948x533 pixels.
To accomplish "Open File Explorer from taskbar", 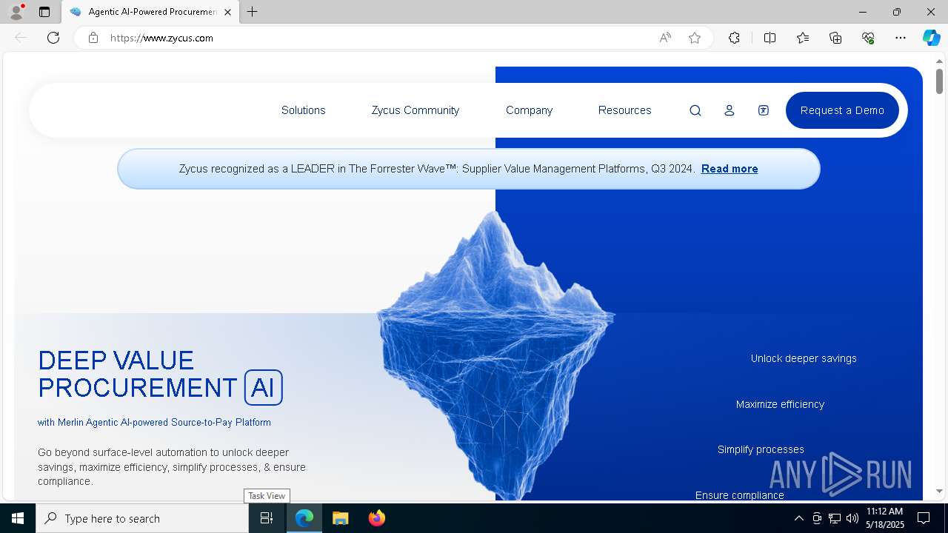I will [340, 518].
